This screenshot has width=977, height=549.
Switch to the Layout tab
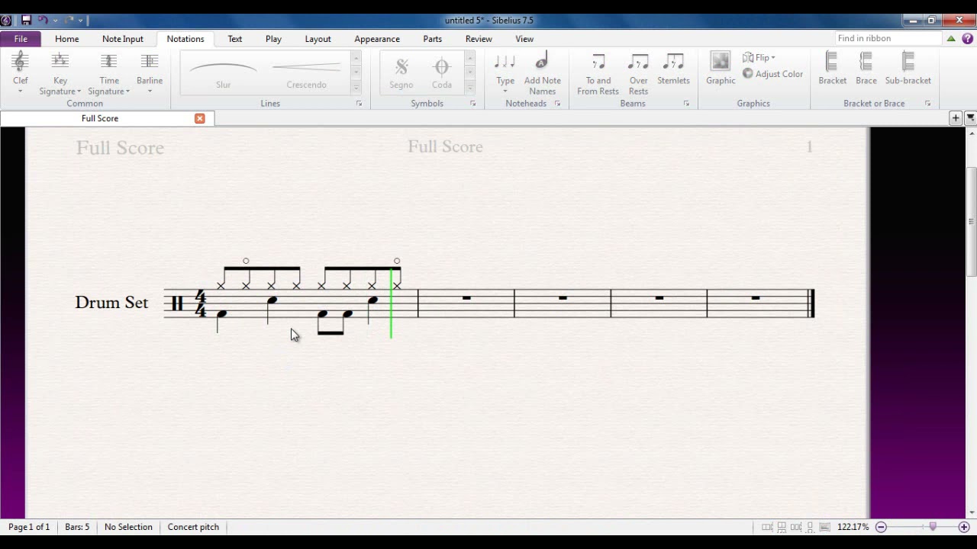coord(318,39)
